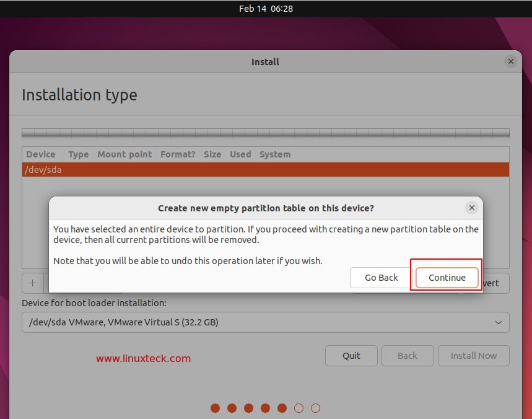This screenshot has width=532, height=419.
Task: Open the boot loader installation device dropdown
Action: pos(265,322)
